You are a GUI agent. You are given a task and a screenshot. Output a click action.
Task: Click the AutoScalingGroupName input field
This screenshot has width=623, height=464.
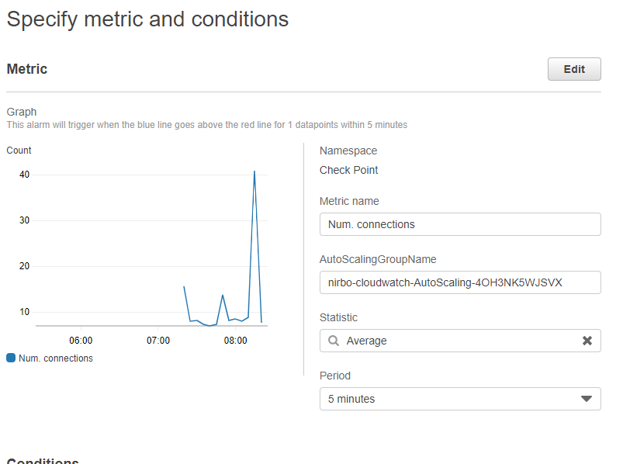click(460, 282)
